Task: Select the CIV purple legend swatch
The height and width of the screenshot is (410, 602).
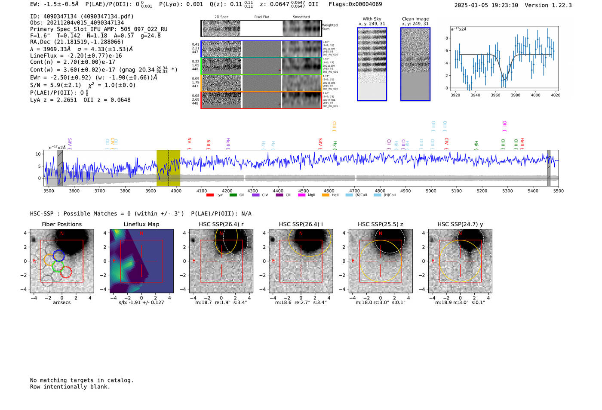Action: click(x=256, y=195)
